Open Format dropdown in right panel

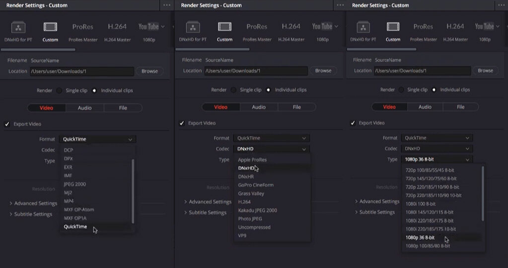click(x=436, y=138)
